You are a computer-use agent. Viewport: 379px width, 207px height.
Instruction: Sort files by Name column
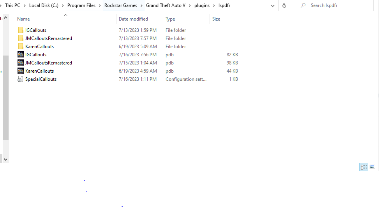(x=23, y=19)
